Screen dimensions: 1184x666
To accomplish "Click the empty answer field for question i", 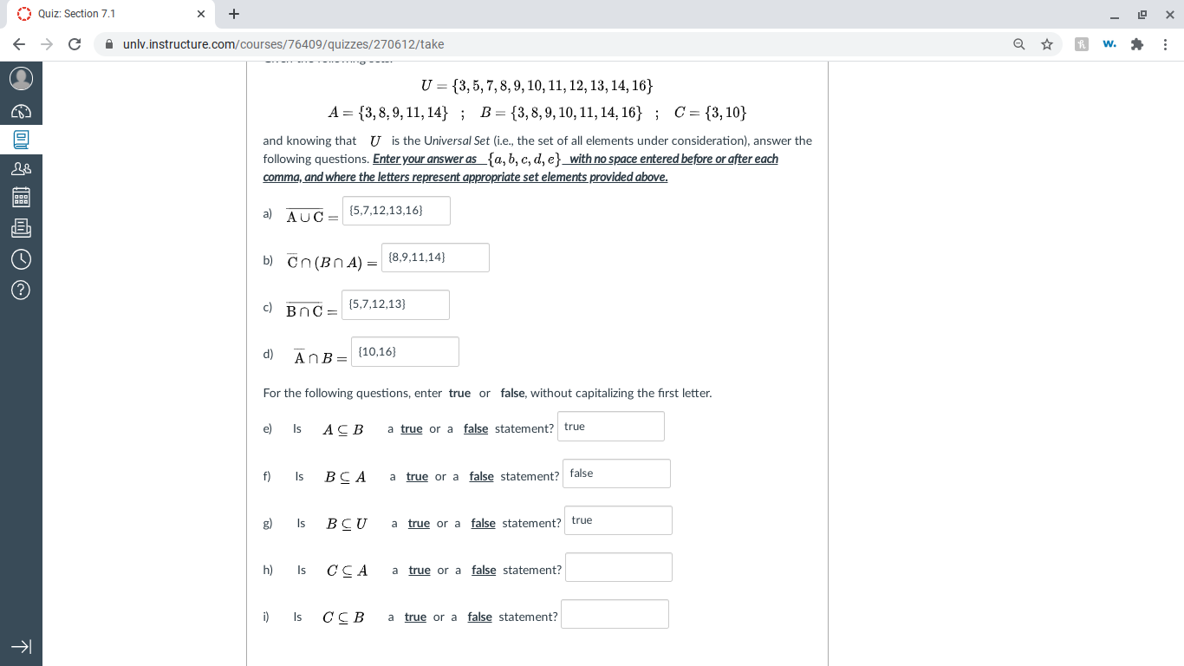I will 615,614.
